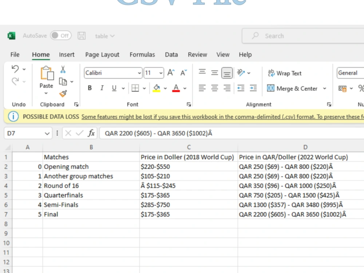Click Decrease Indent icon
The image size is (364, 273).
(x=241, y=88)
